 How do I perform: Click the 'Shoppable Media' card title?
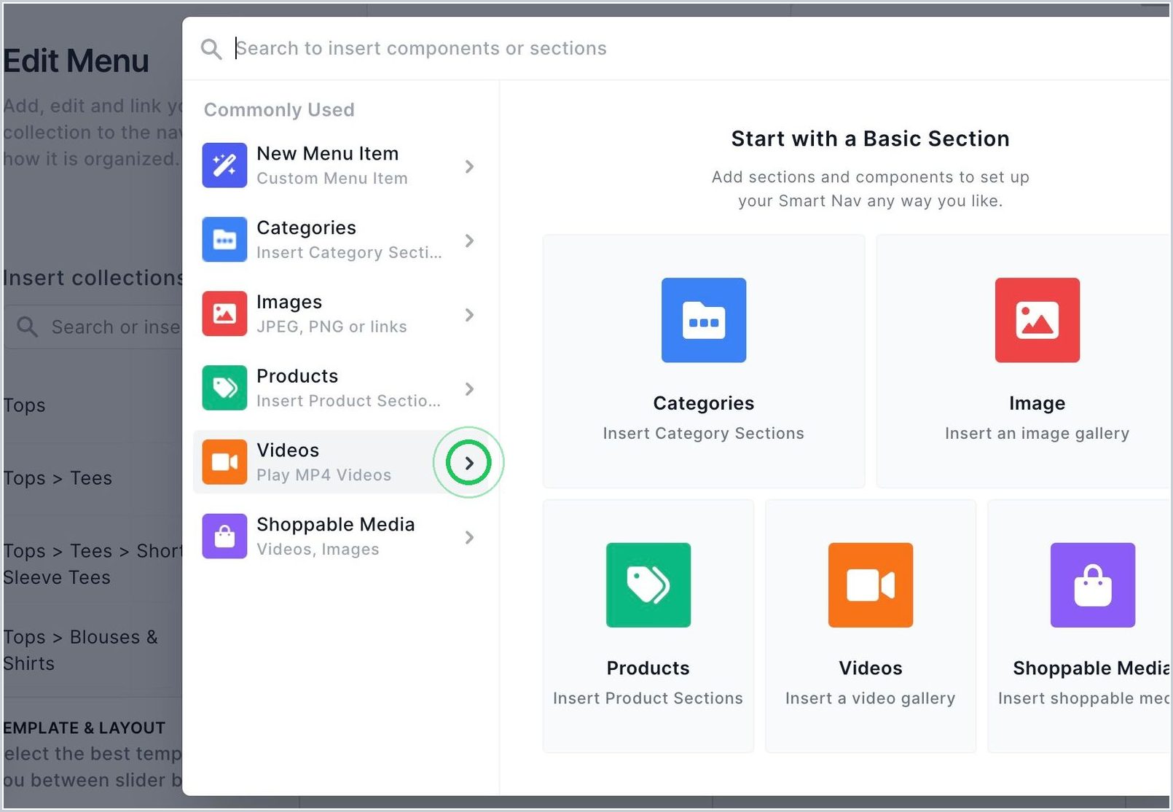tap(1091, 668)
